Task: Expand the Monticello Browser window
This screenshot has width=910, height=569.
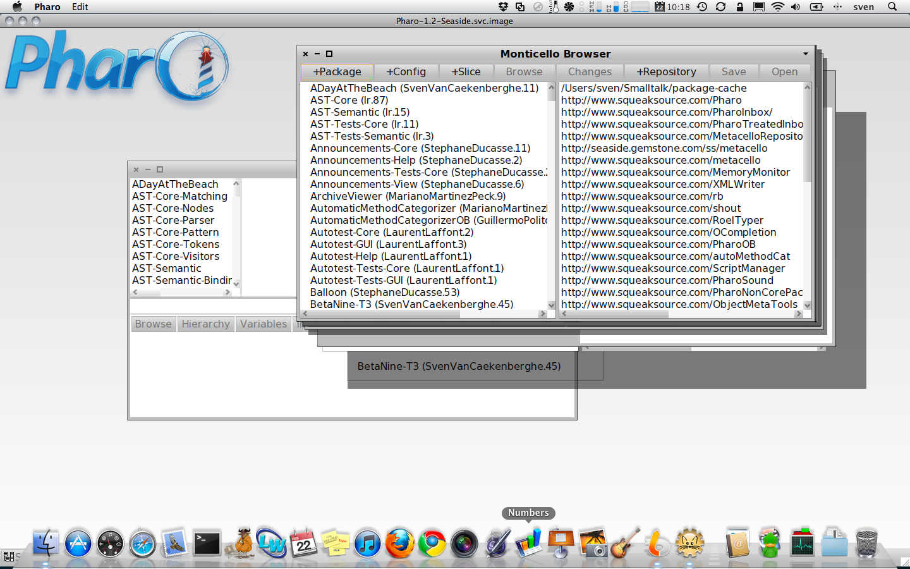Action: [329, 54]
